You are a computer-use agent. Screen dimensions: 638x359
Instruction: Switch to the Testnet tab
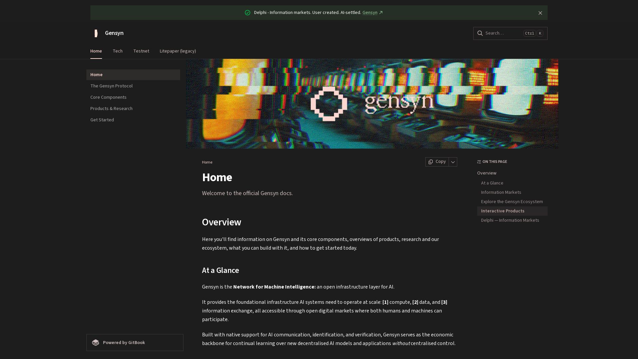(141, 51)
